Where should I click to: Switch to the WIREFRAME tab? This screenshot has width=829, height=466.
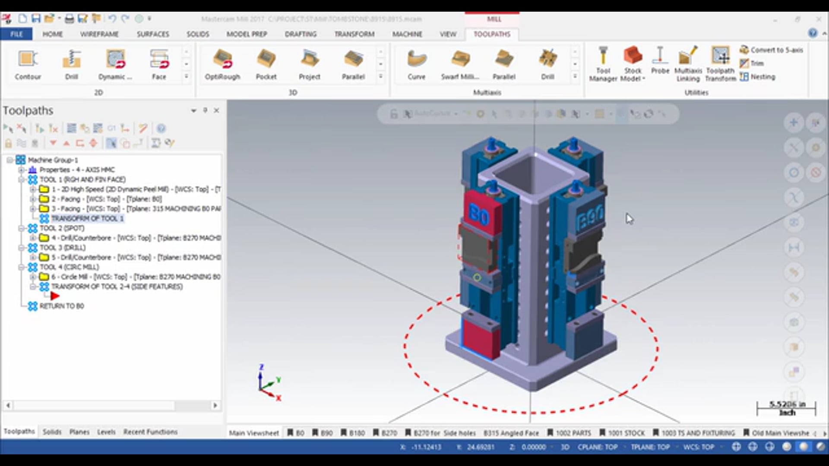pos(99,34)
